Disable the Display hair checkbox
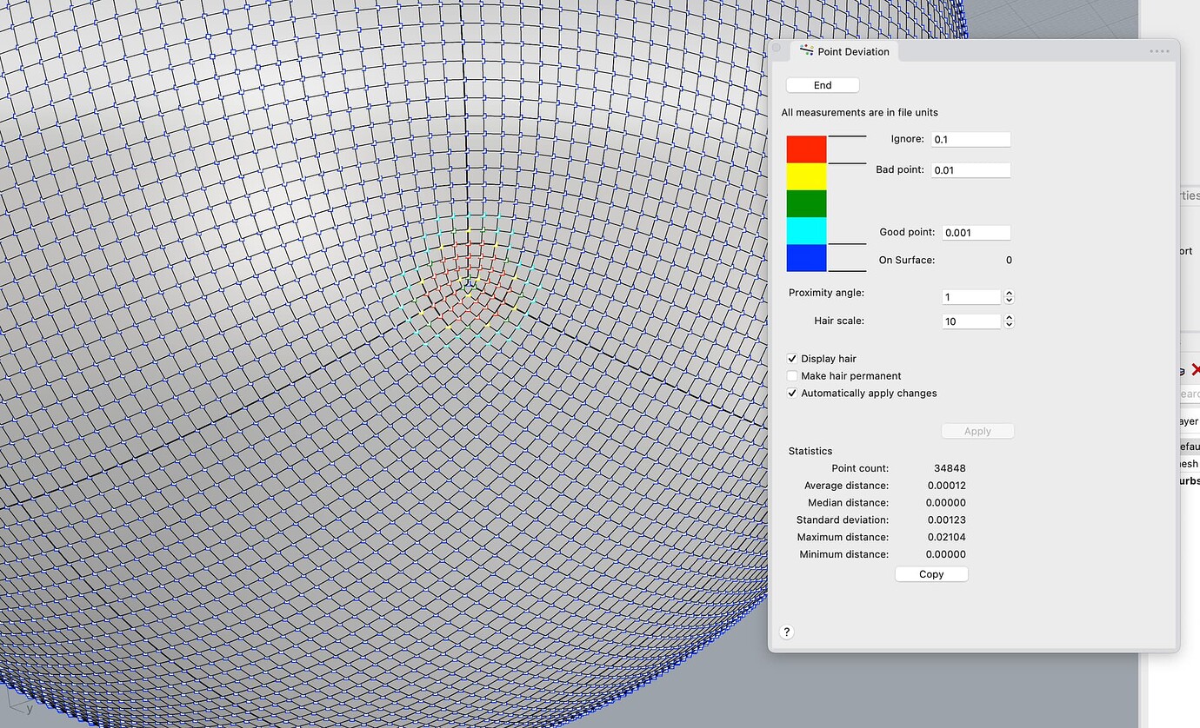1200x728 pixels. 792,358
